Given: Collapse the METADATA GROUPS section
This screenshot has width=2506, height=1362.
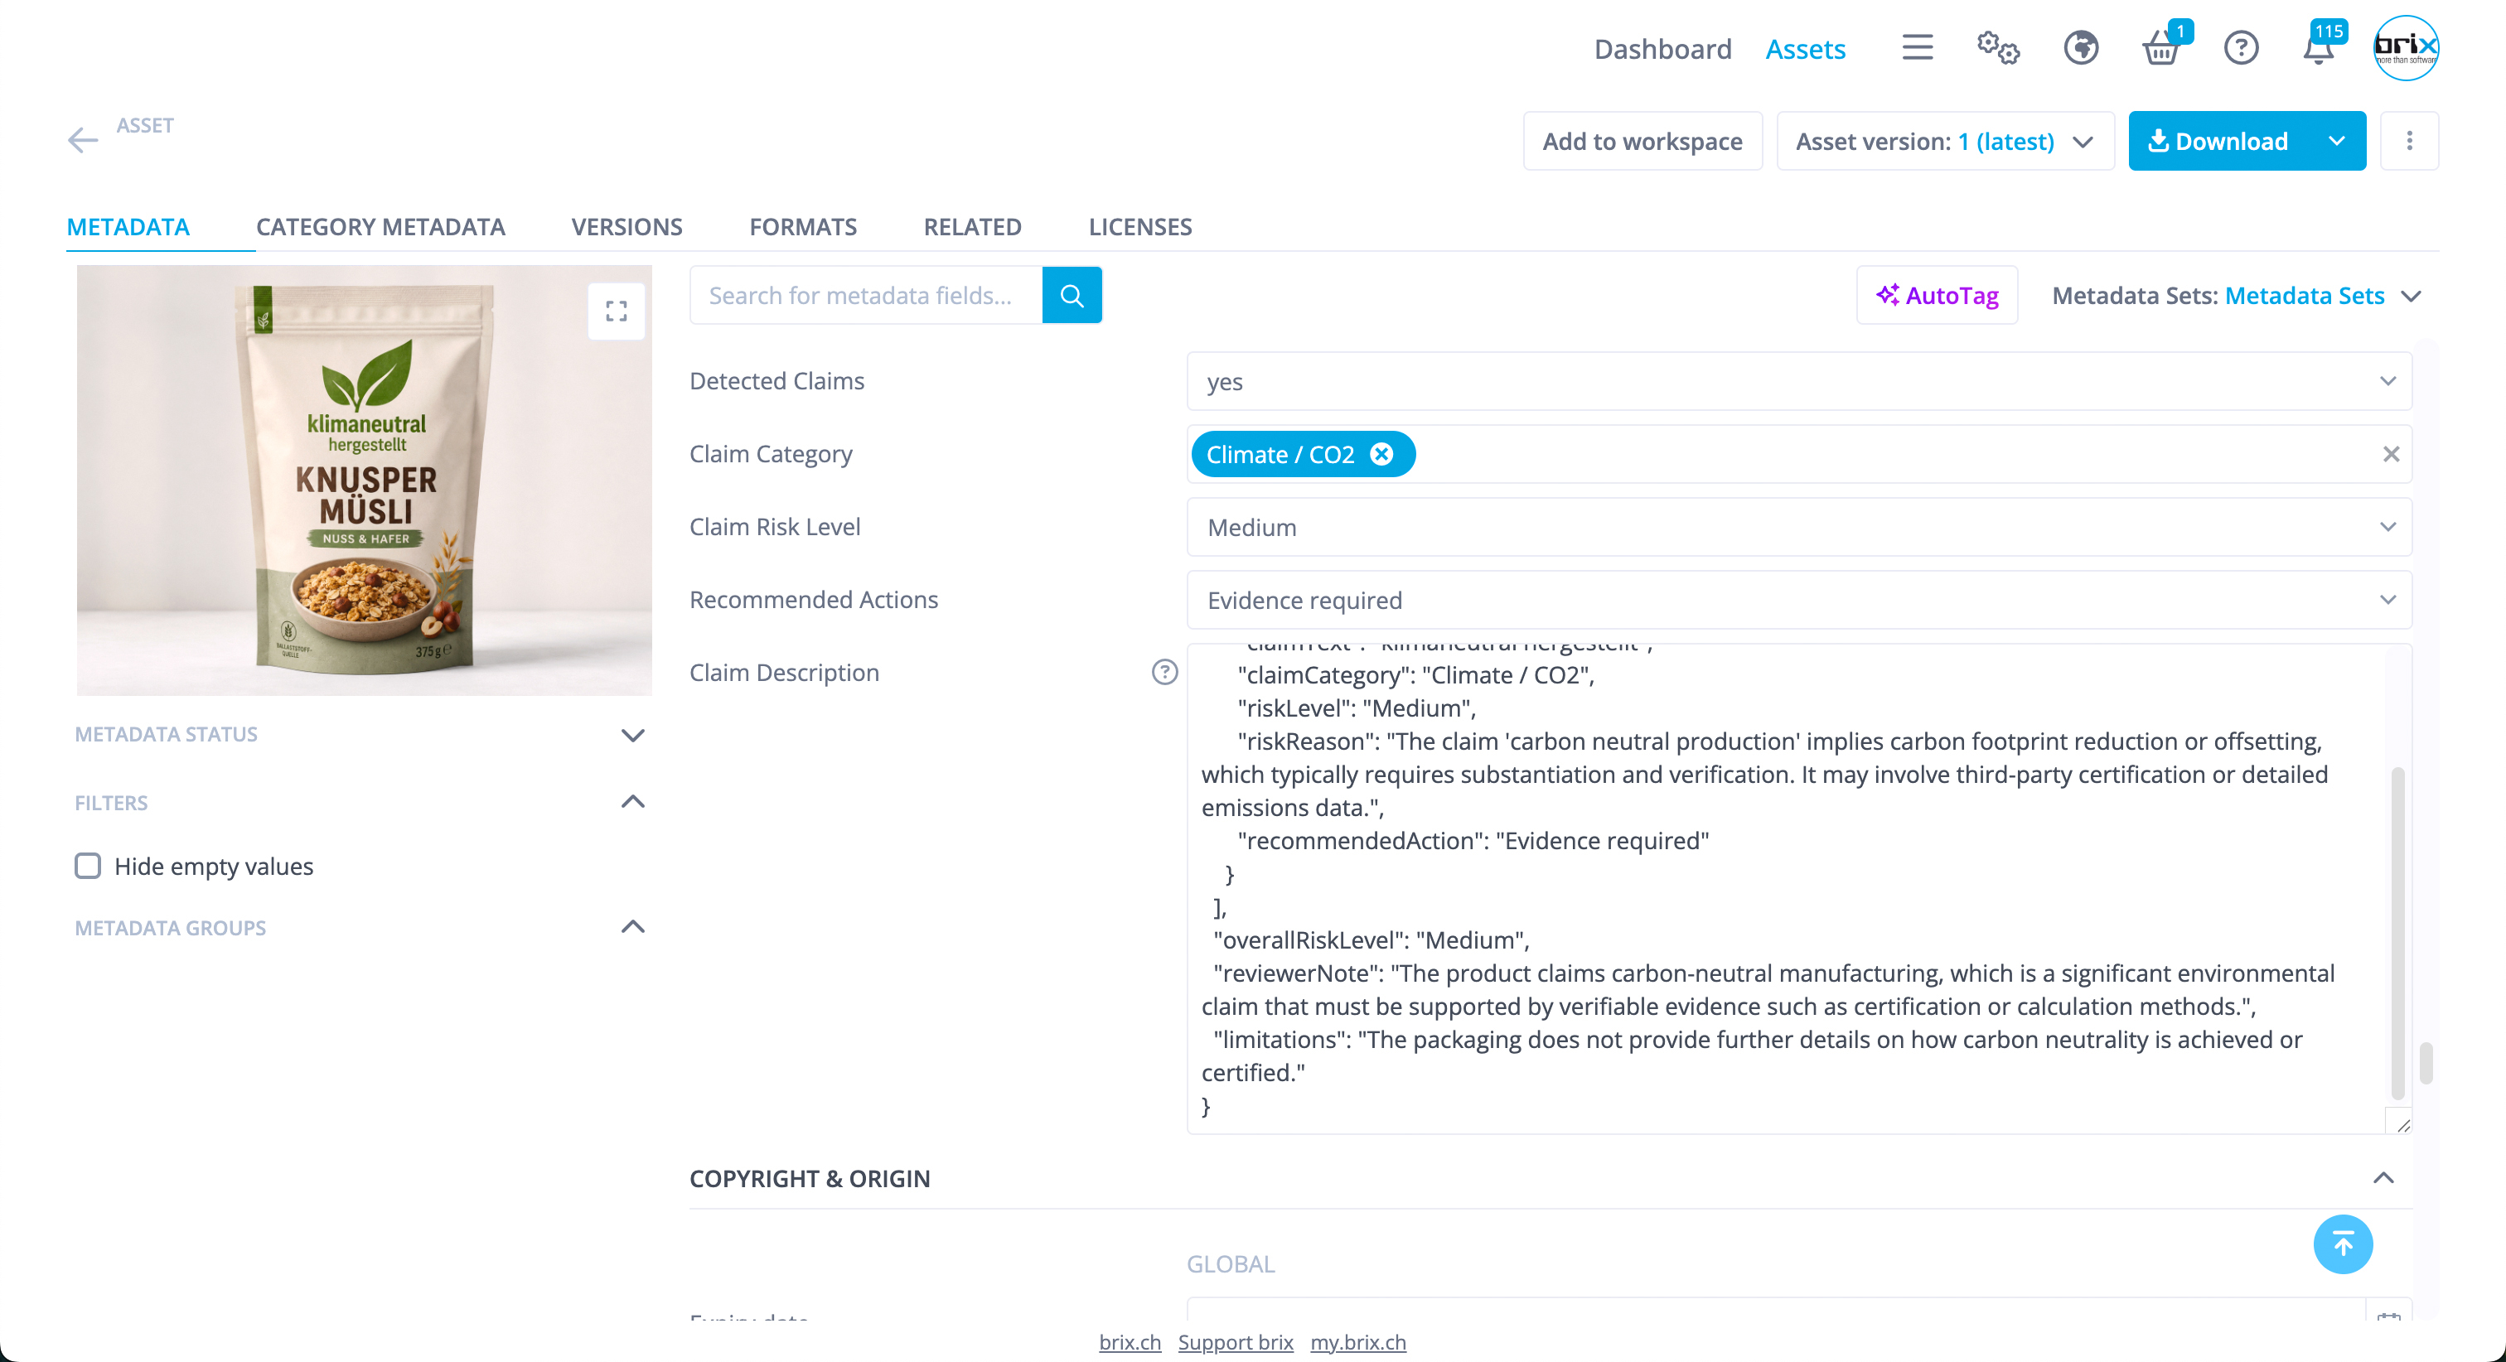Looking at the screenshot, I should (x=632, y=927).
